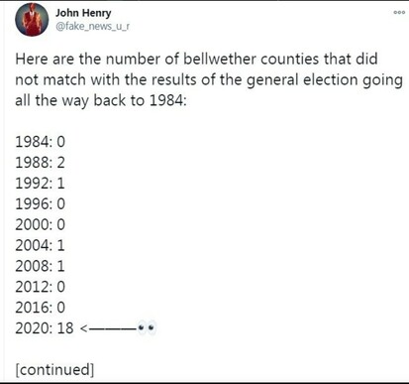Click the 2012: 0 line

41,287
